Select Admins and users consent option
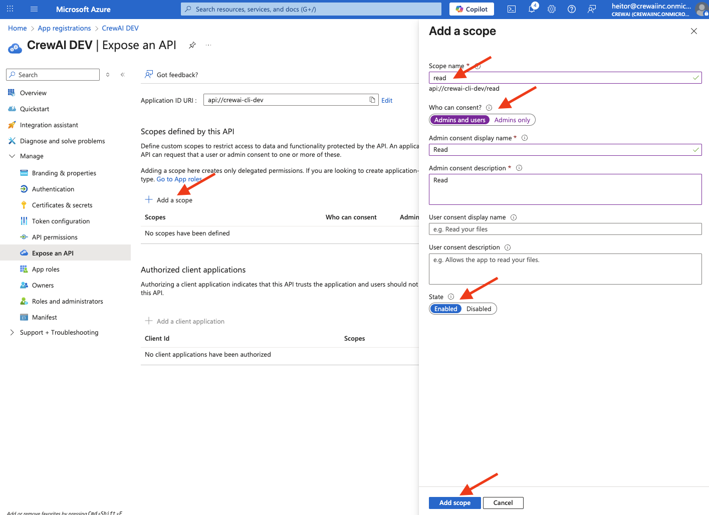 click(459, 120)
